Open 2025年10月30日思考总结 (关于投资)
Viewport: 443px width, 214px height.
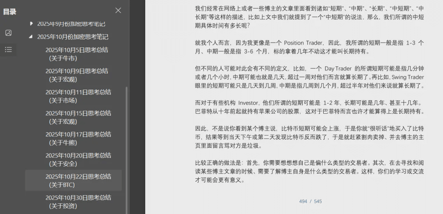pyautogui.click(x=78, y=202)
